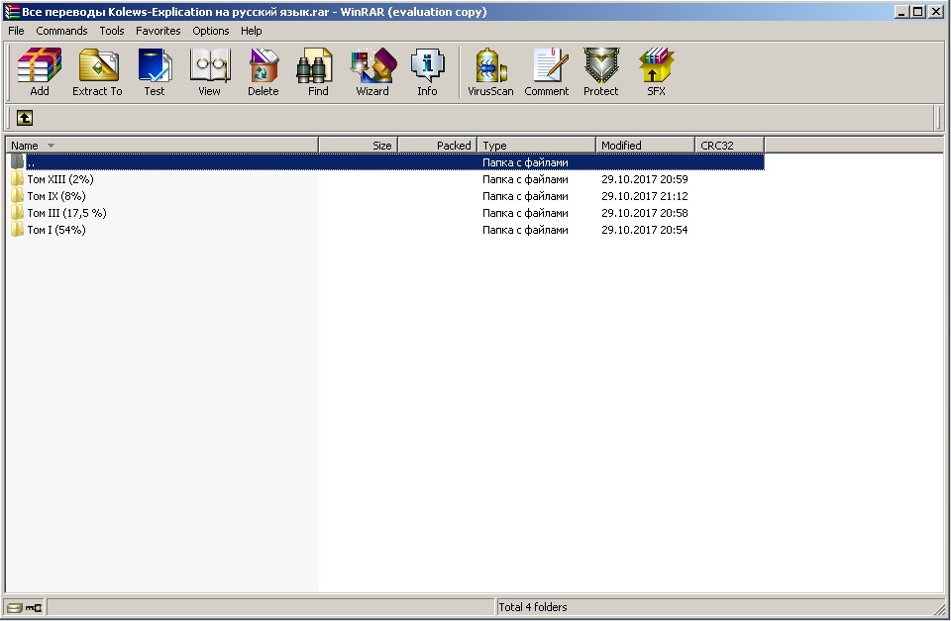Open the Favorites menu
Image resolution: width=951 pixels, height=621 pixels.
click(x=158, y=31)
